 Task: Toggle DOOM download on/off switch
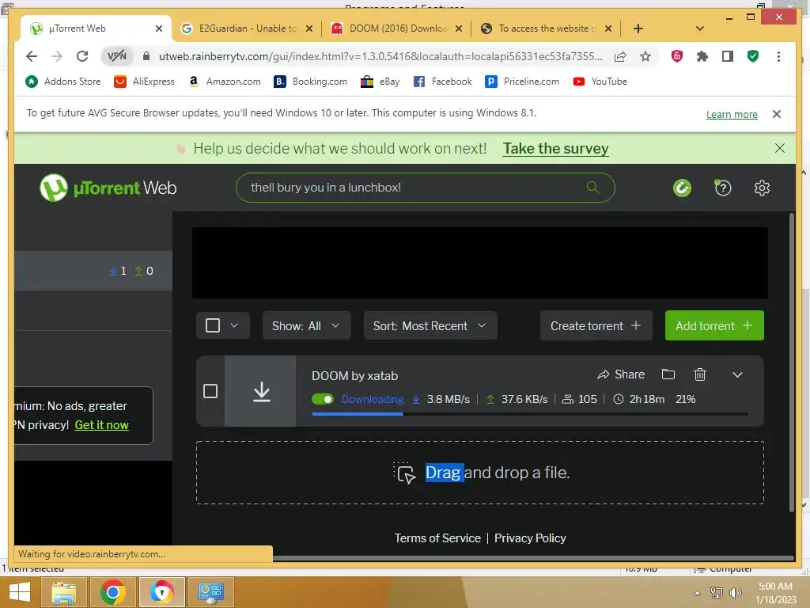[x=323, y=399]
